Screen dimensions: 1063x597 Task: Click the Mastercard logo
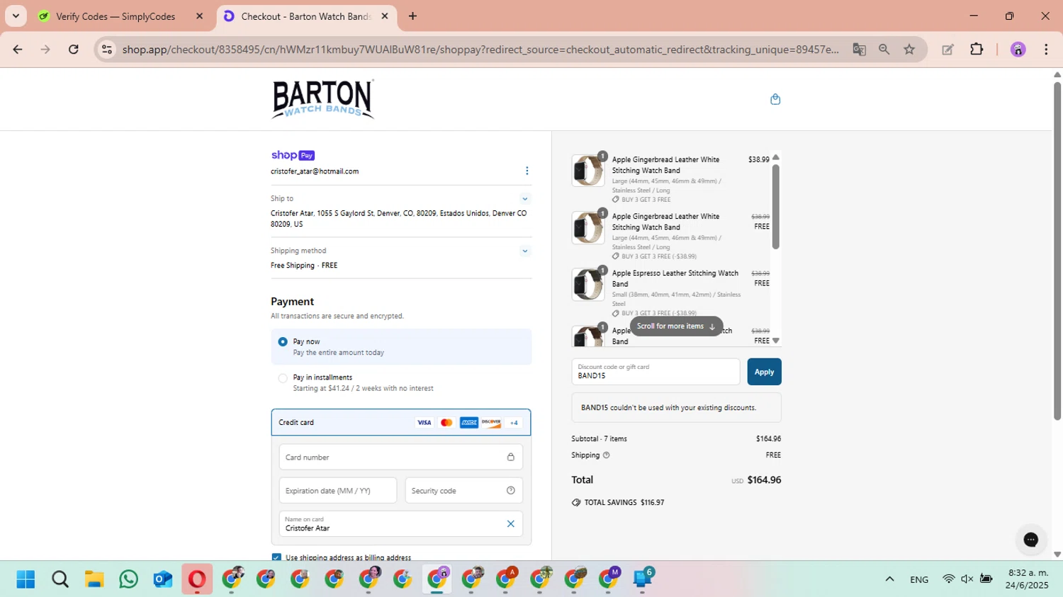pyautogui.click(x=446, y=423)
